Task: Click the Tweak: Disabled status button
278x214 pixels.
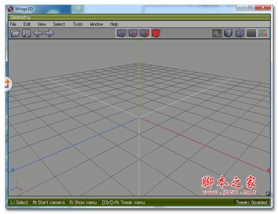Action: coord(251,203)
